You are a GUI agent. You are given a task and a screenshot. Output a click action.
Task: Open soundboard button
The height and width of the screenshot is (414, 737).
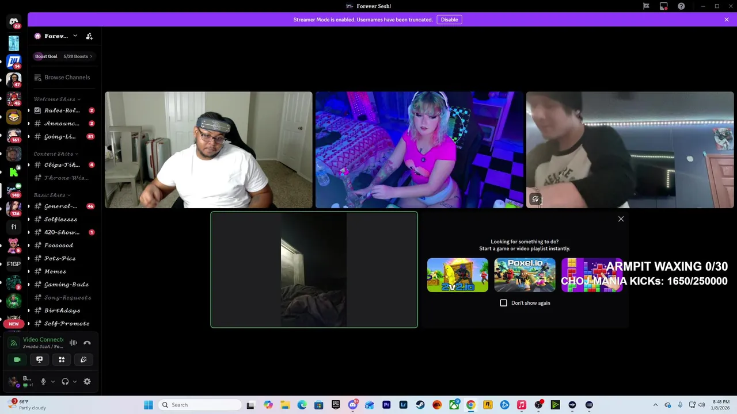[x=83, y=359]
